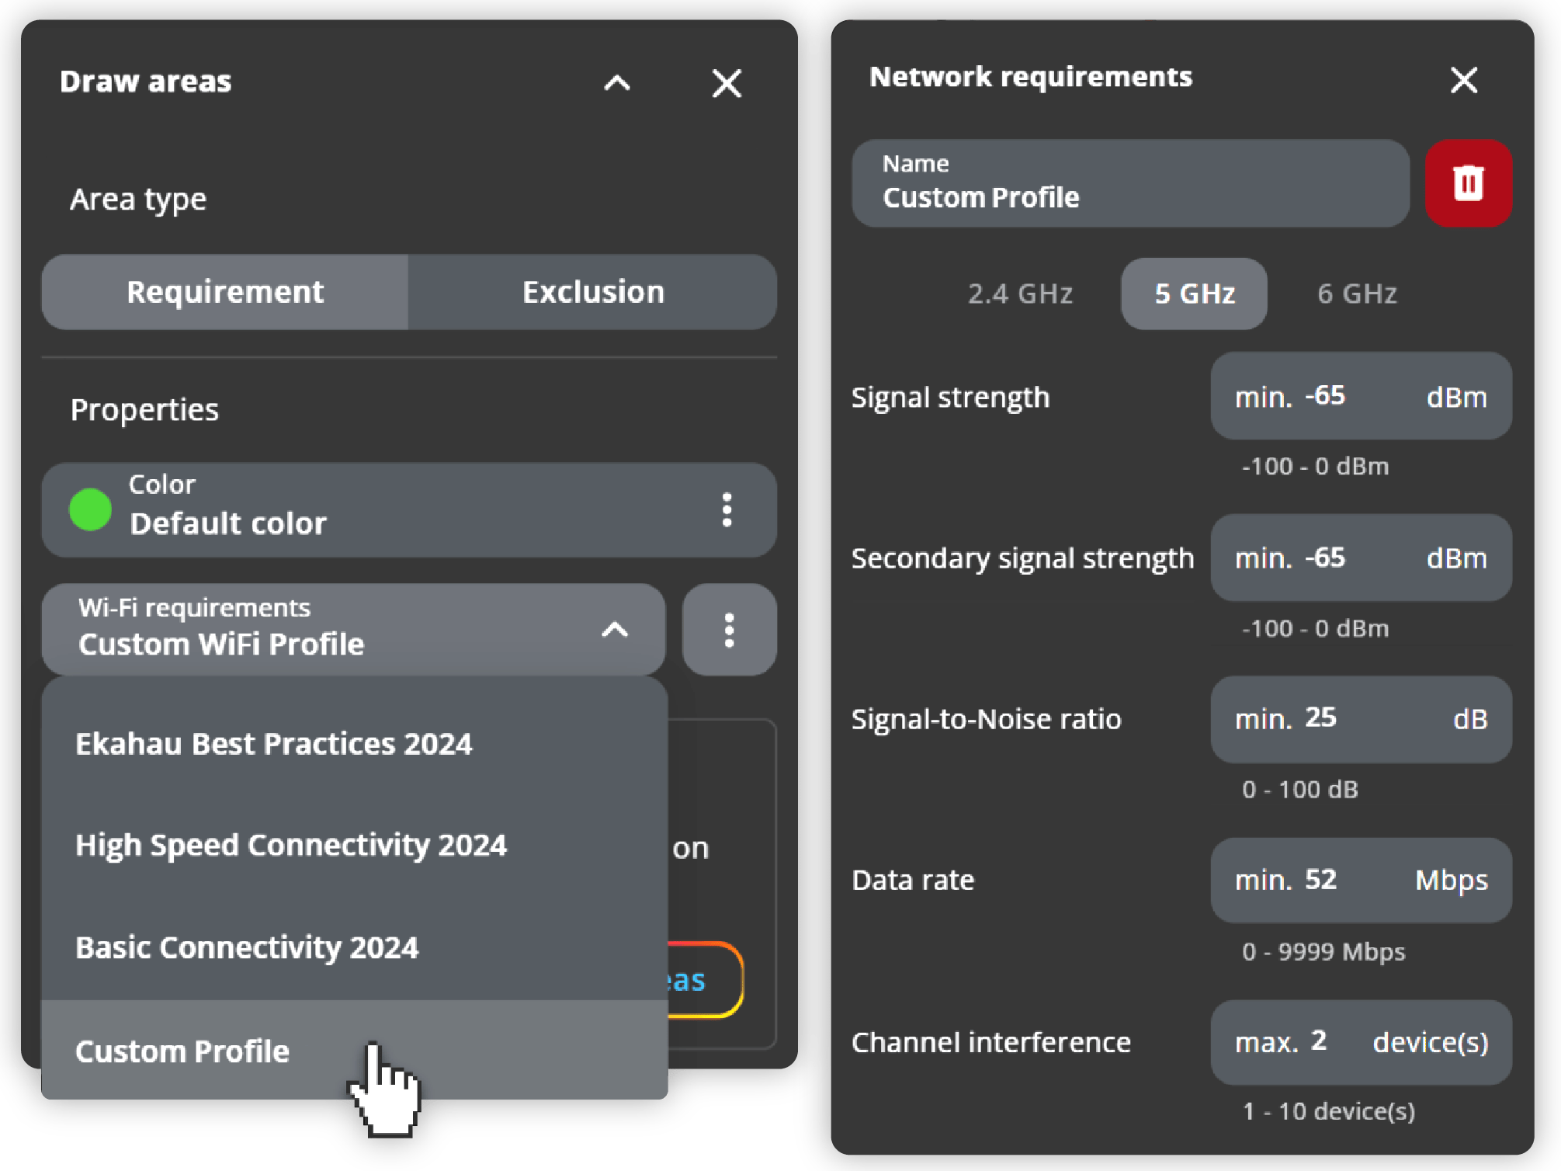Select the Requirement area type
Image resolution: width=1561 pixels, height=1171 pixels.
[x=225, y=292]
